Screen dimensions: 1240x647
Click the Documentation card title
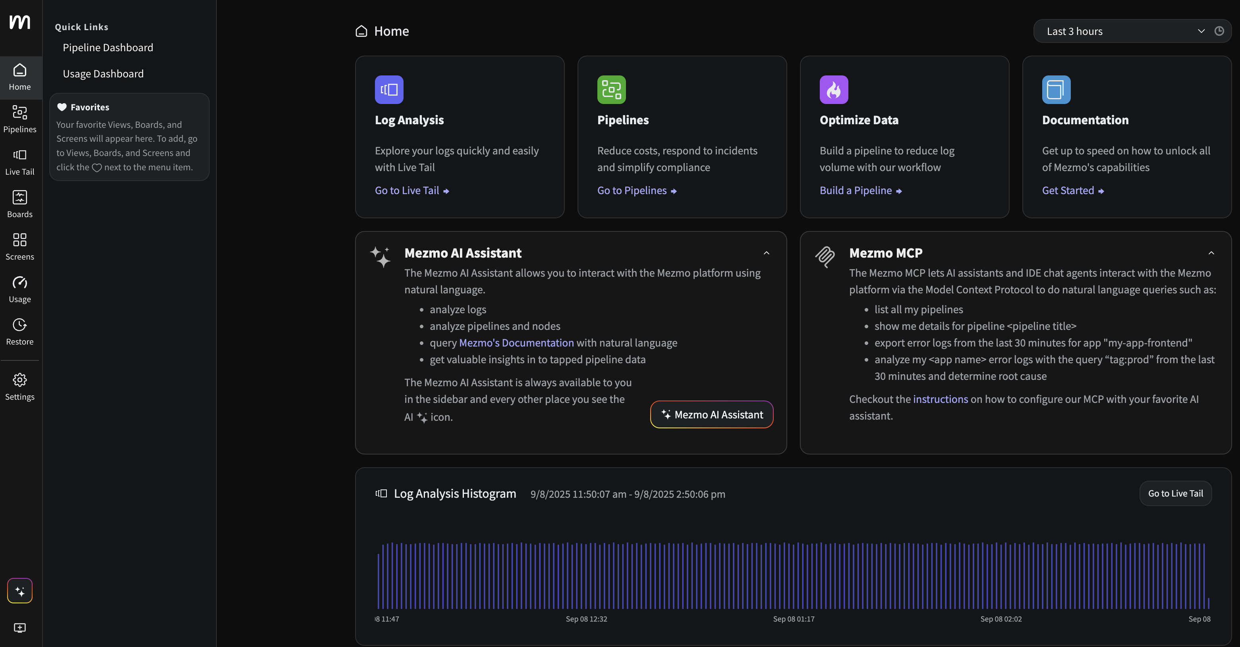[1085, 120]
